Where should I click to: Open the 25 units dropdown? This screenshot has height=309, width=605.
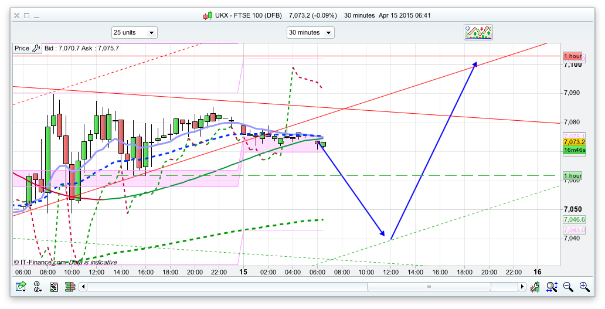134,32
